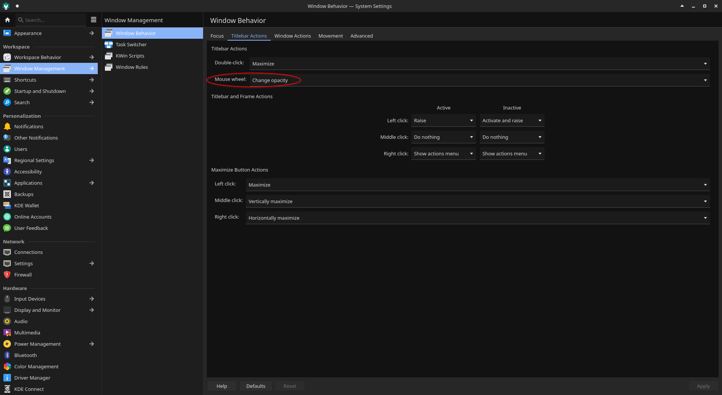Open the KDE Wallet icon entry
The width and height of the screenshot is (722, 395).
(7, 205)
